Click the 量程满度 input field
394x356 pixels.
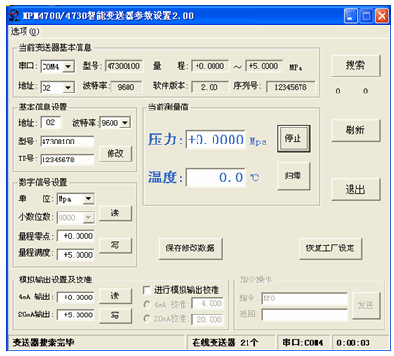click(76, 255)
